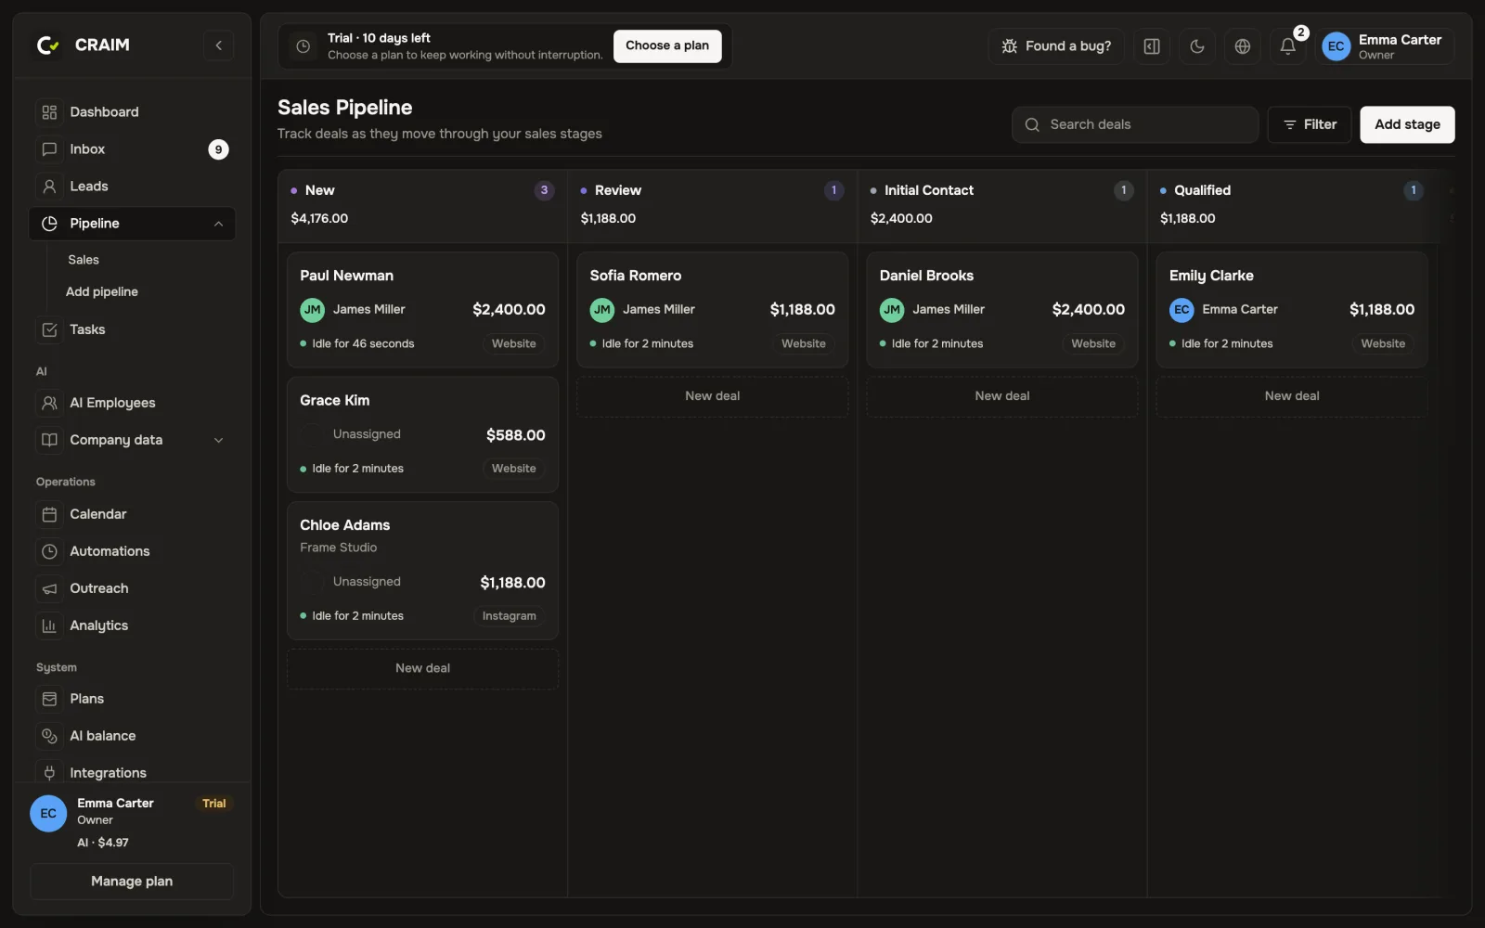Screen dimensions: 1485x928
Task: Open the Dashboard icon in sidebar
Action: (49, 112)
